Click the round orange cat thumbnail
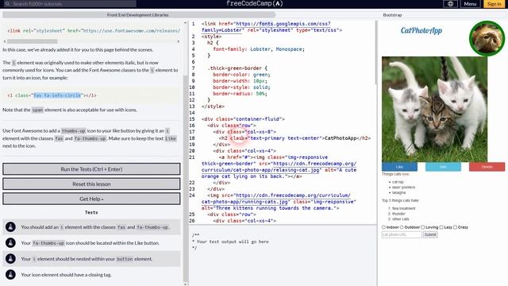The height and width of the screenshot is (286, 508). tap(487, 38)
